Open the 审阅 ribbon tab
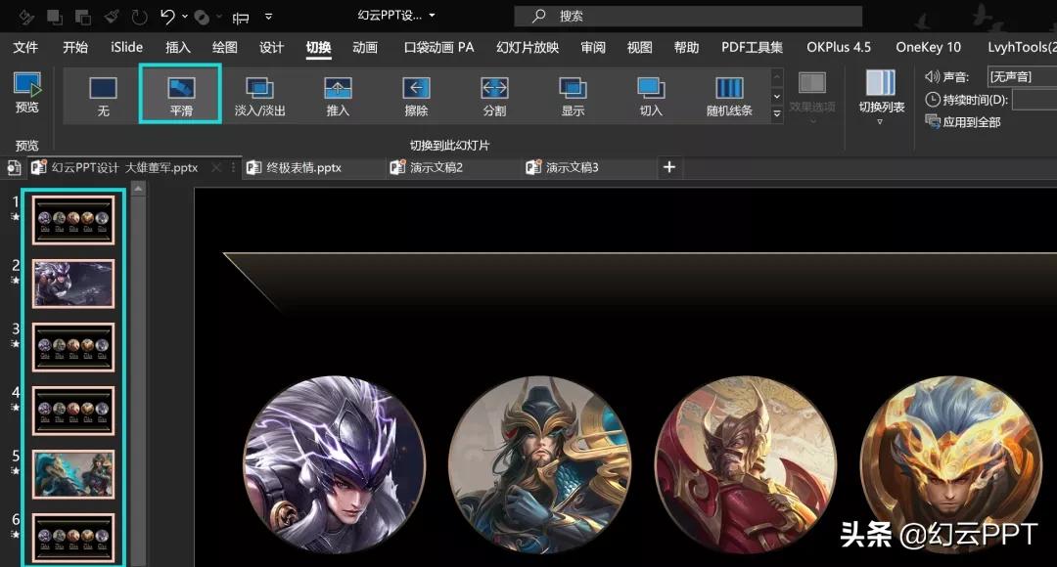The image size is (1057, 567). (592, 47)
